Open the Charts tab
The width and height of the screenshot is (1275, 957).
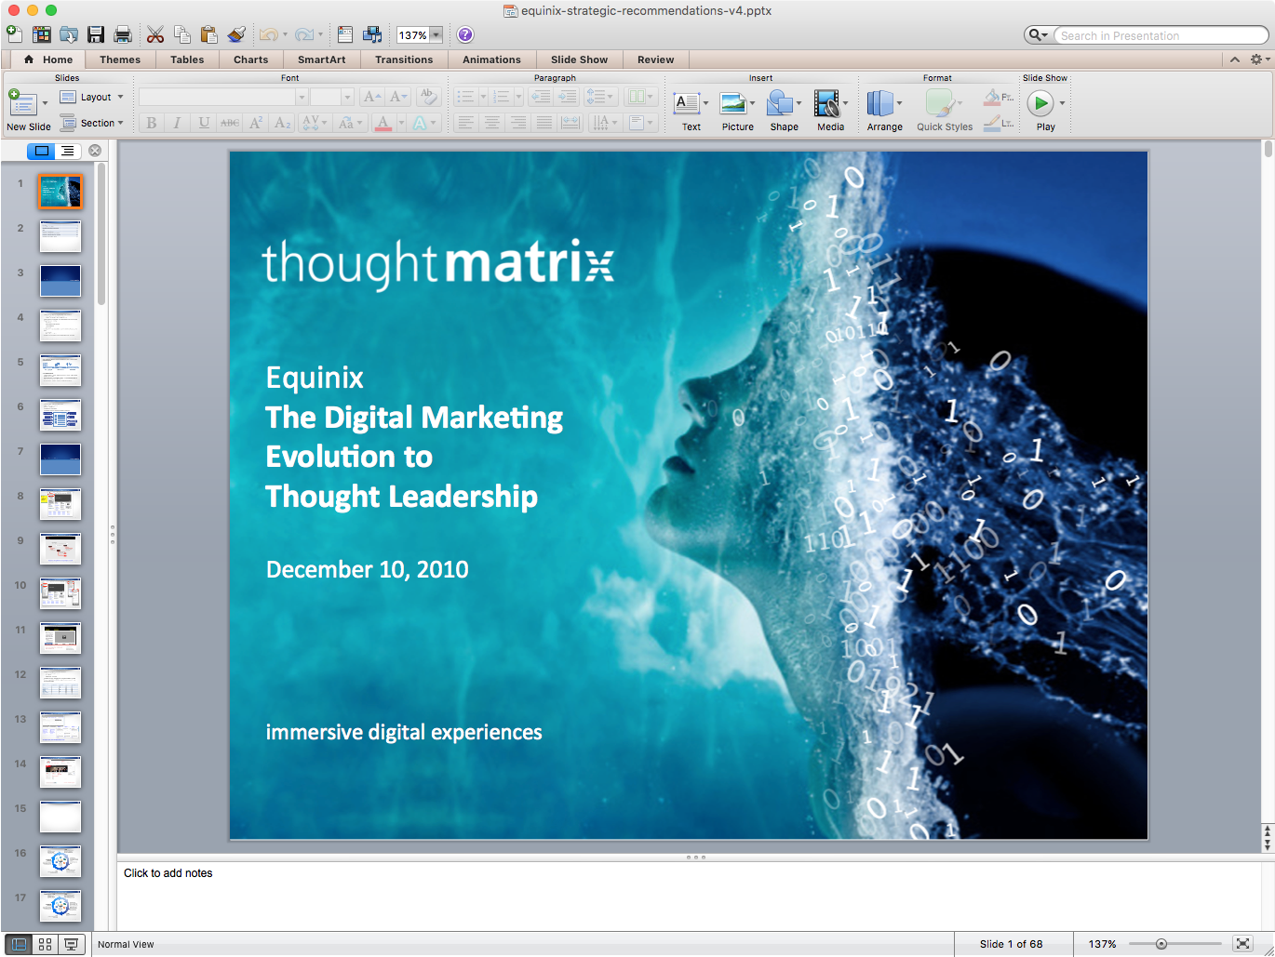[250, 60]
